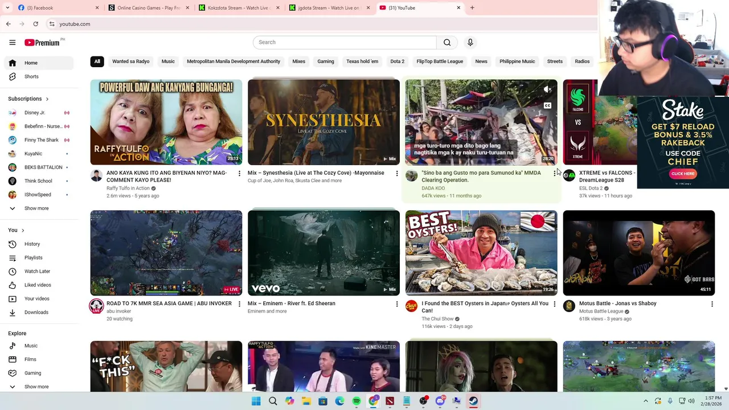Open Downloads in the sidebar
Viewport: 729px width, 410px height.
pos(39,312)
